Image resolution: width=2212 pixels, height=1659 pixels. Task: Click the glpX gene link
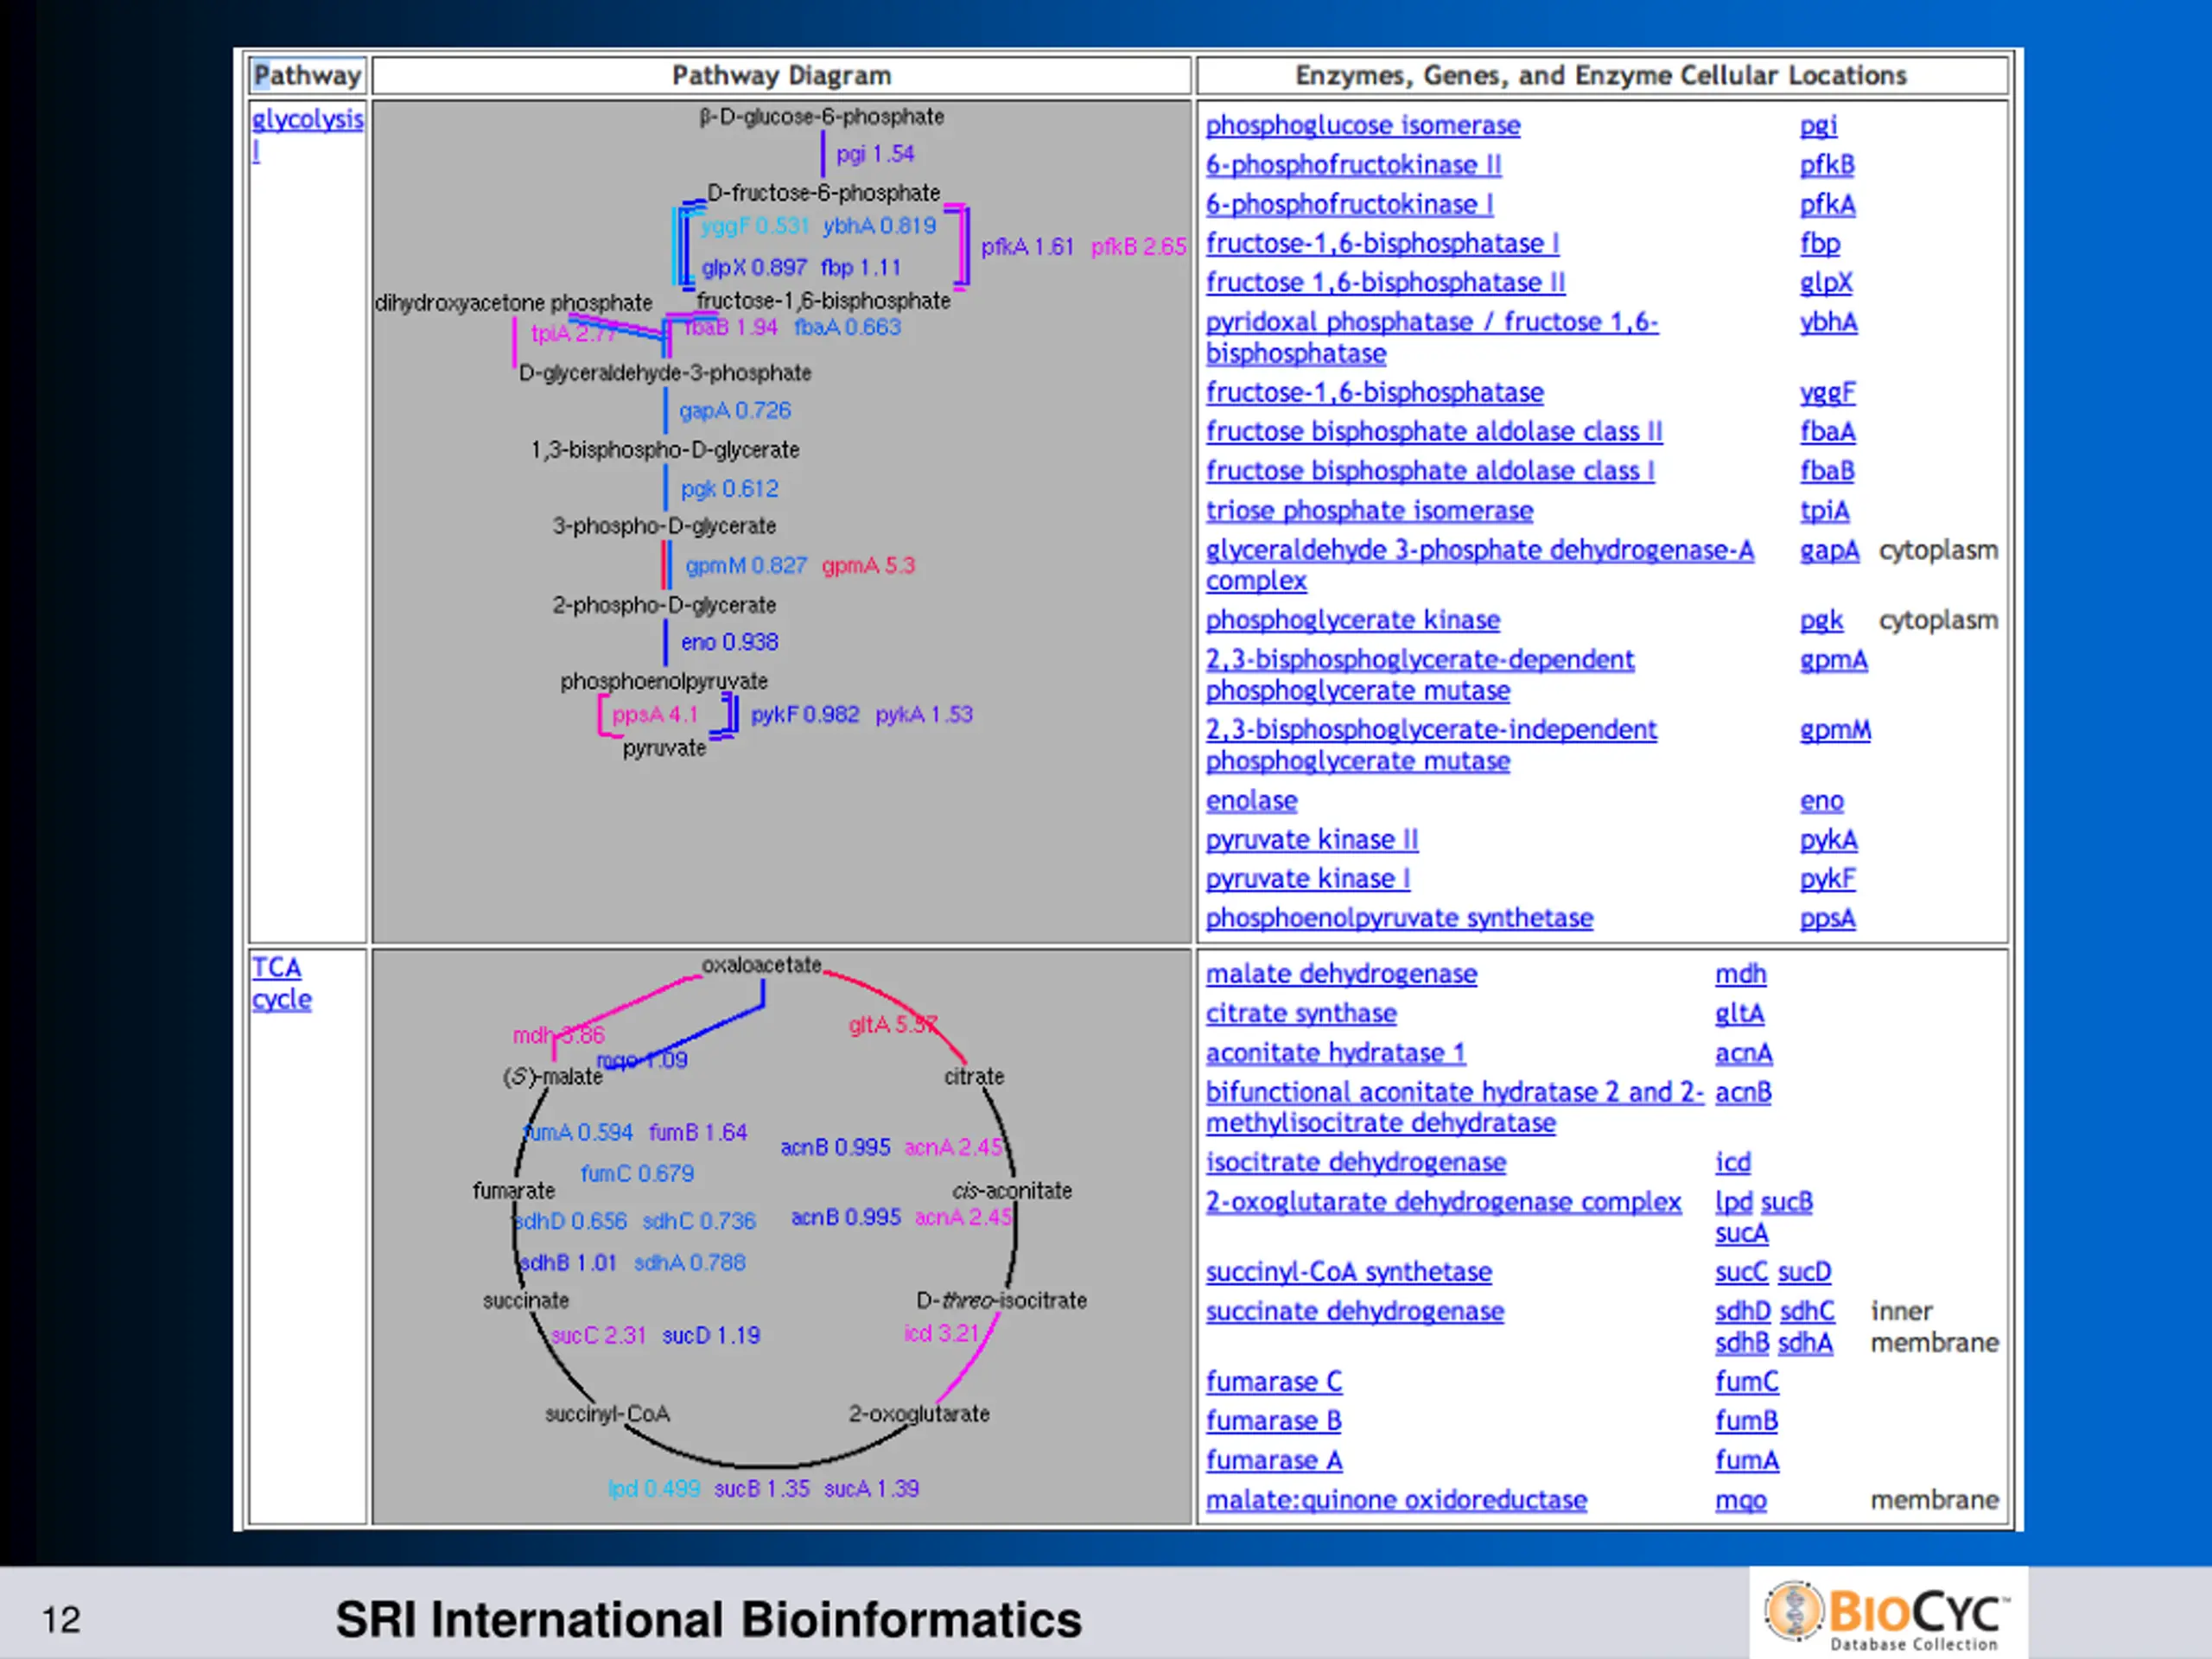click(x=1826, y=282)
